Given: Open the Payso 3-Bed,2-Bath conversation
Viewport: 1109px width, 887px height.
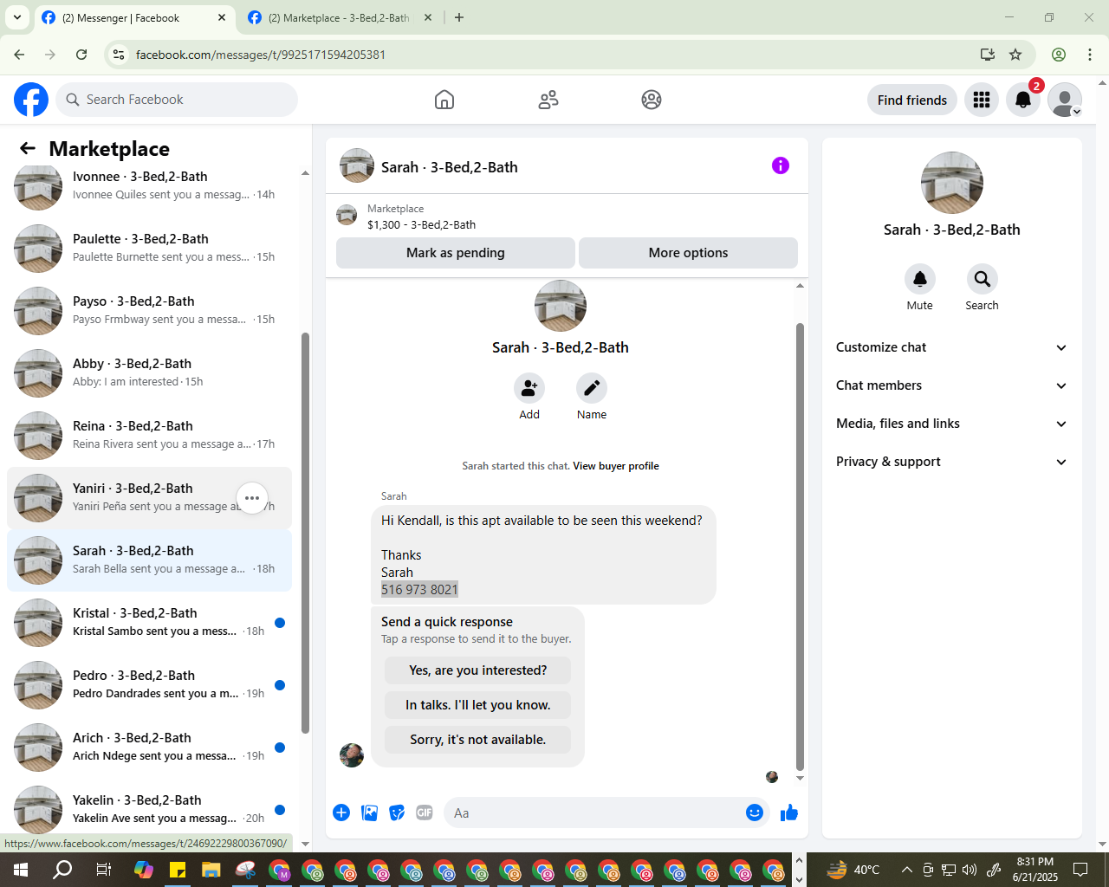Looking at the screenshot, I should 149,310.
